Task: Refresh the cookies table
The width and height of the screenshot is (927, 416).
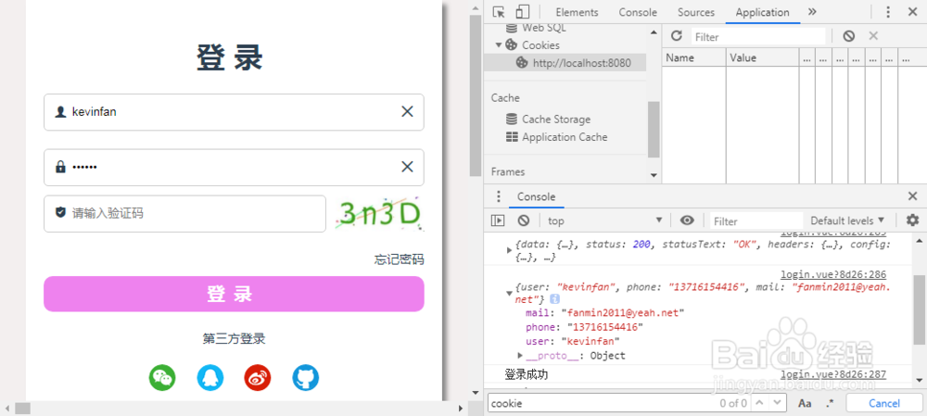Action: point(677,36)
